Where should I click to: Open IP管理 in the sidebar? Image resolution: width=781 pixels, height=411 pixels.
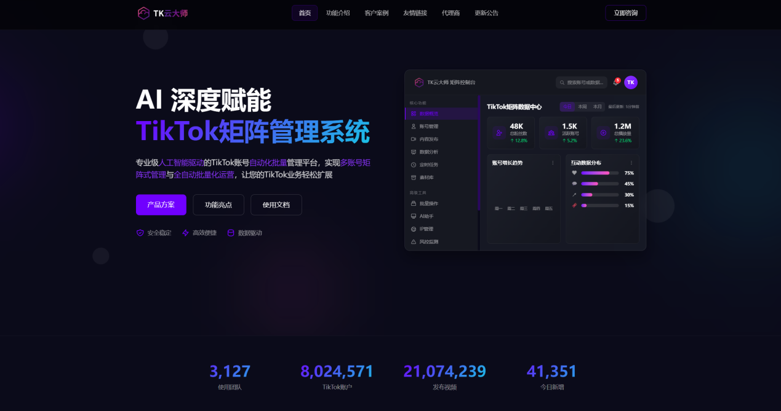point(427,229)
